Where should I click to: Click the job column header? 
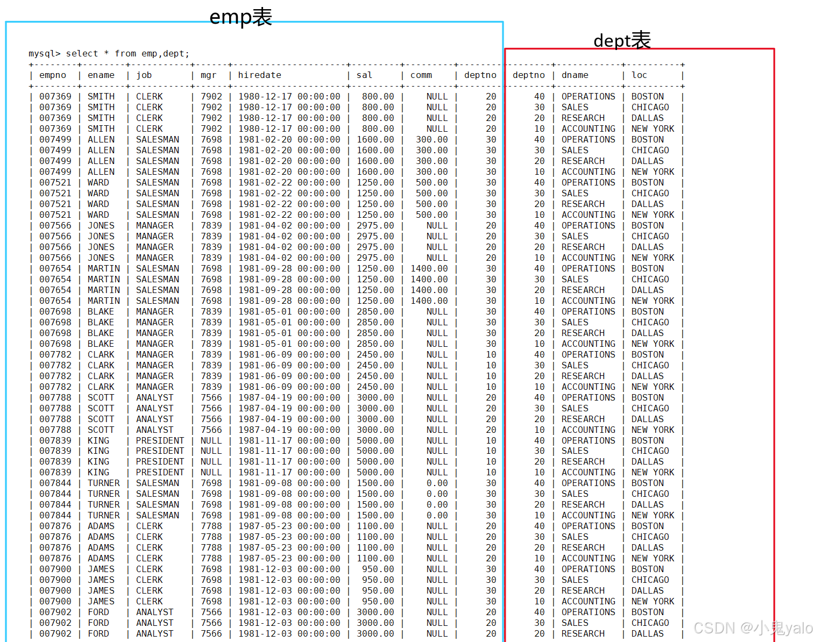tap(144, 75)
